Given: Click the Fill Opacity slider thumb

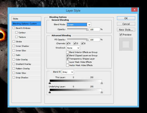Looking at the screenshot, I should click(x=87, y=40).
